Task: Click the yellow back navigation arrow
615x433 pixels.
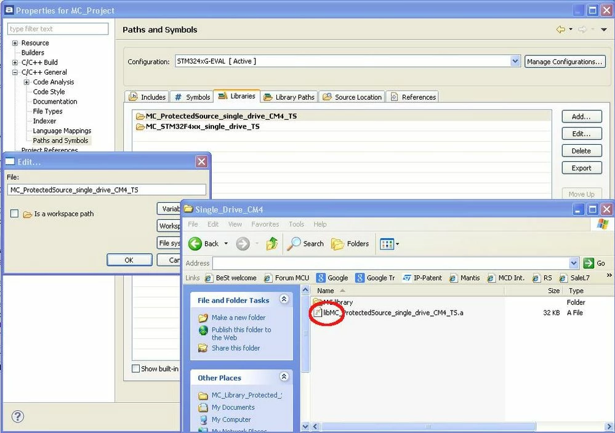Action: click(x=560, y=30)
